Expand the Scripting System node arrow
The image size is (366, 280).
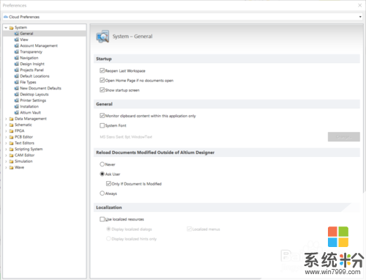(6, 150)
